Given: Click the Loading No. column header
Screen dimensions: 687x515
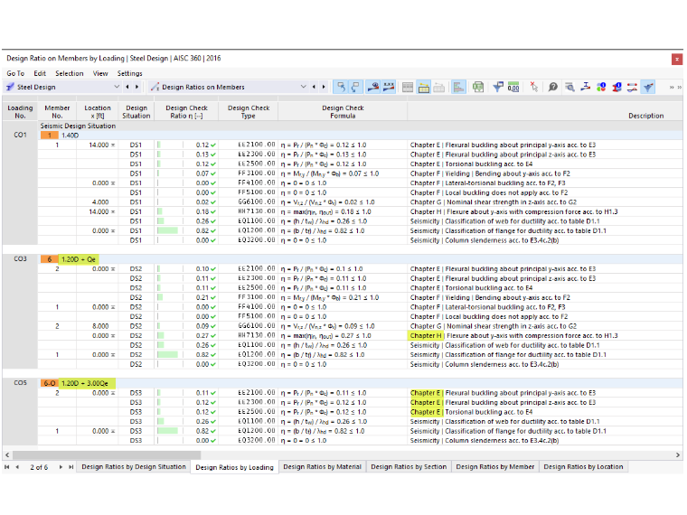Looking at the screenshot, I should (20, 112).
